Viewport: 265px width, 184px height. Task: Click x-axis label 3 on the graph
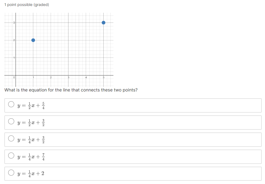click(x=68, y=77)
